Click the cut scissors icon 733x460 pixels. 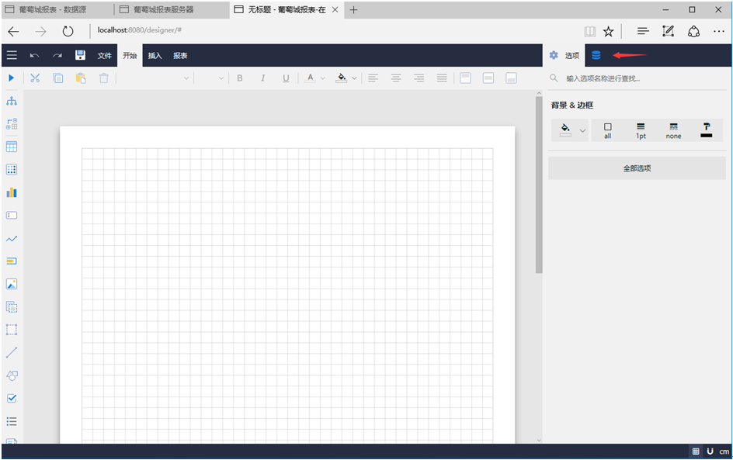point(35,78)
